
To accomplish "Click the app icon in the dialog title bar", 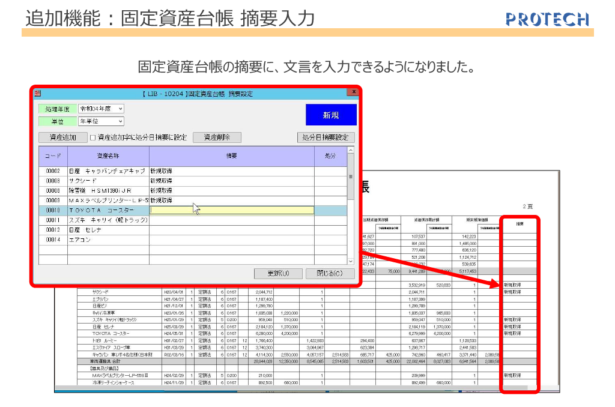I will tap(37, 94).
